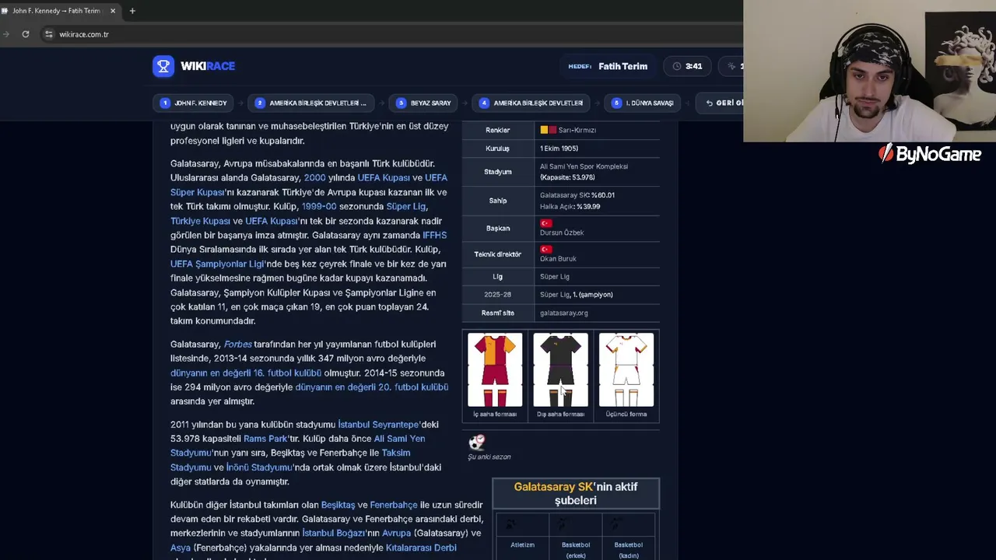Click the clock icon next to 3:41 timer
Screen dimensions: 996x560
677,66
